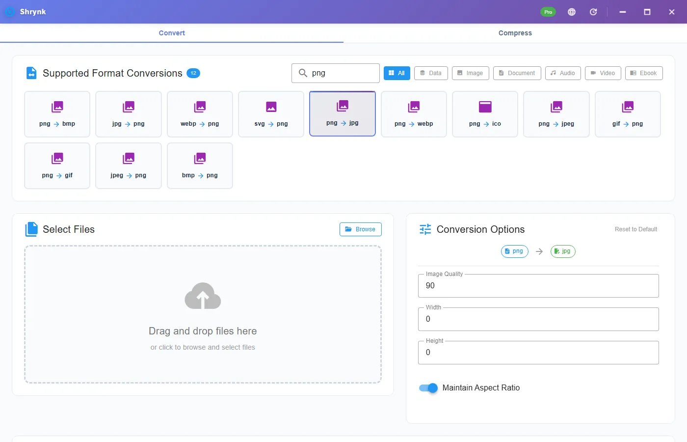Choose the jpg to png conversion card

pyautogui.click(x=129, y=114)
